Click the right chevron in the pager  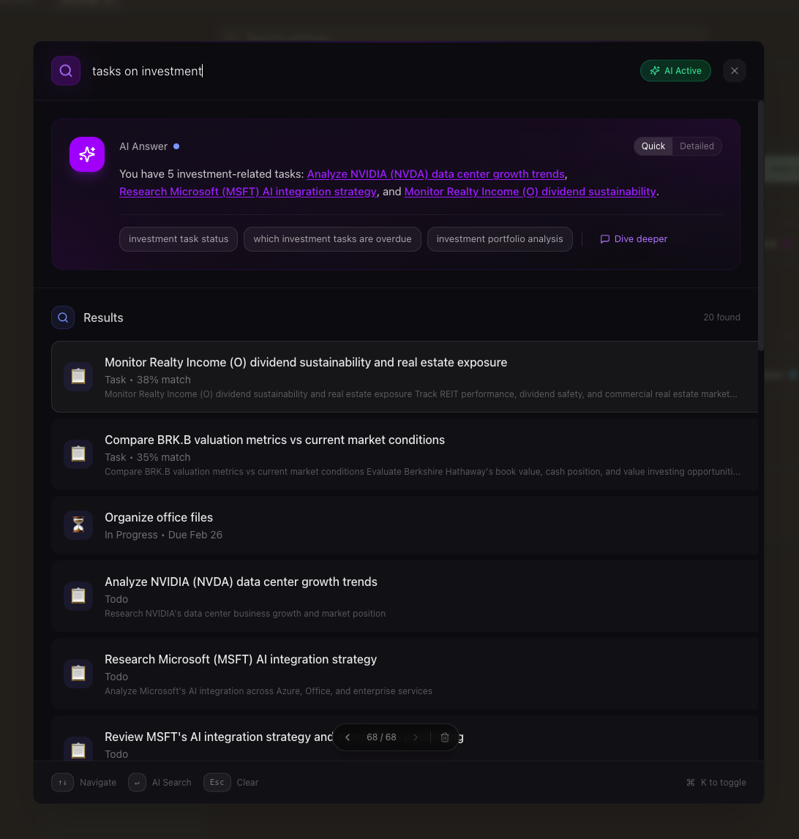[416, 737]
